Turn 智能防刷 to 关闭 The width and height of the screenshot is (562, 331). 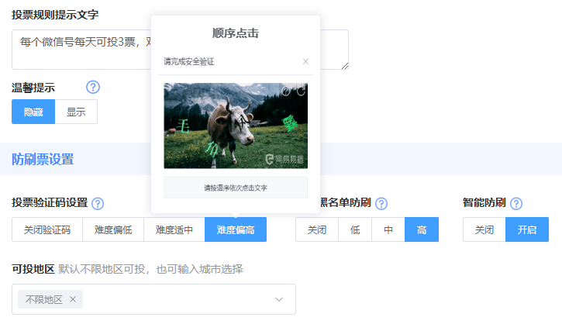[x=484, y=229]
